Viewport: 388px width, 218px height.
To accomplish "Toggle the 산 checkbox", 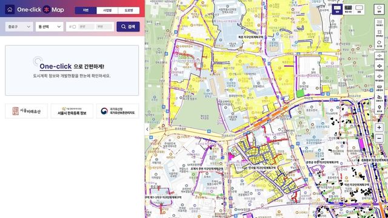I will 74,27.
